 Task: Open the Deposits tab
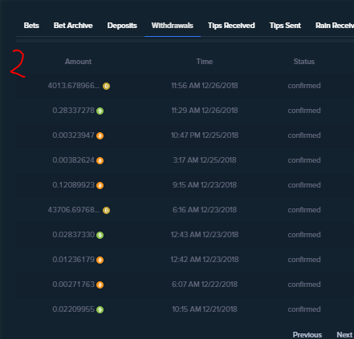click(x=122, y=26)
